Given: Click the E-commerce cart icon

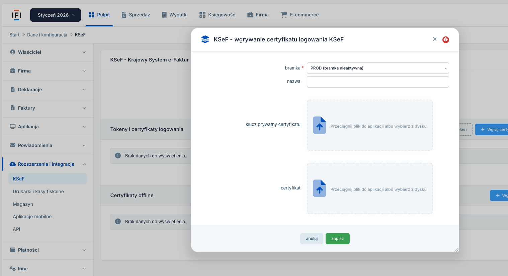Looking at the screenshot, I should (x=284, y=15).
